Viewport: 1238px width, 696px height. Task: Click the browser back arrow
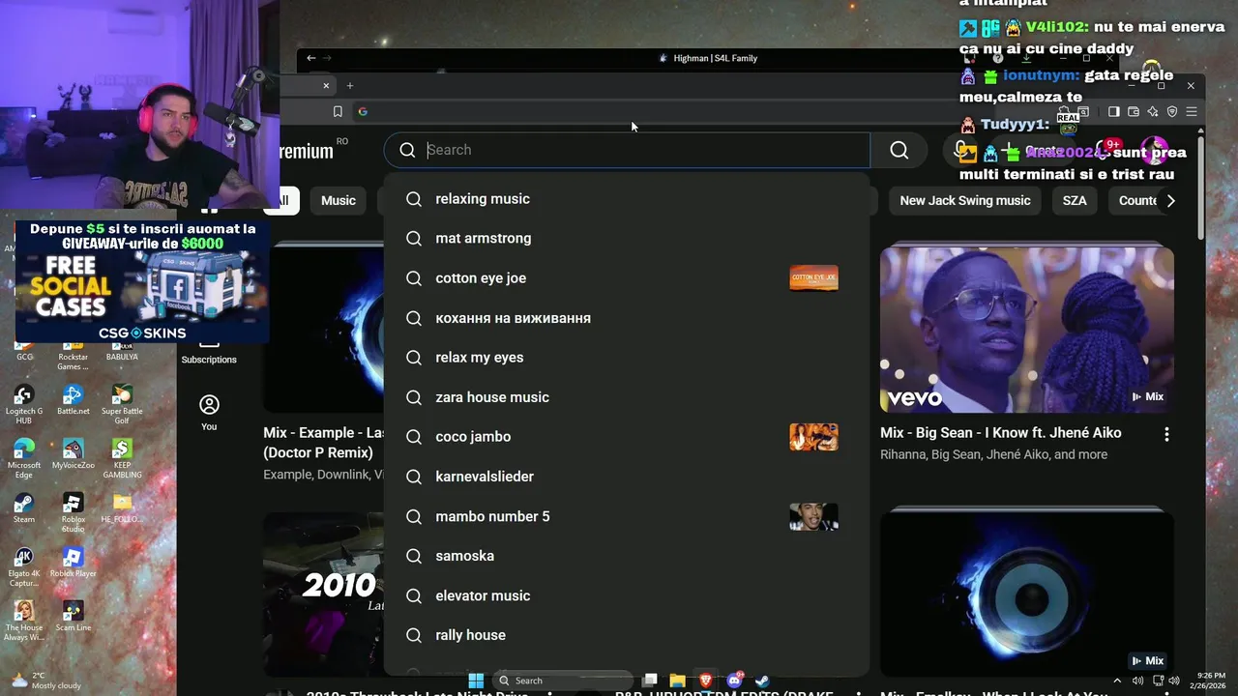click(x=310, y=58)
